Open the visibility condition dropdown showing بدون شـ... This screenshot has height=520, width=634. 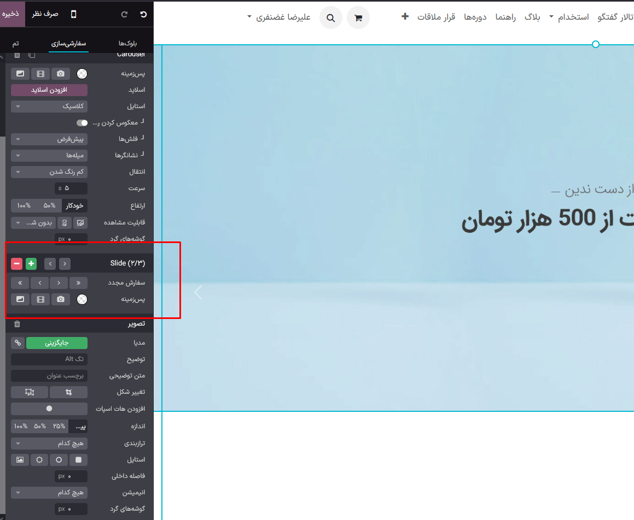click(x=33, y=222)
